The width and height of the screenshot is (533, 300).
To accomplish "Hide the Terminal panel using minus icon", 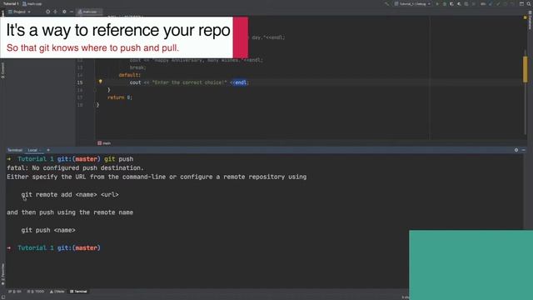I will click(x=524, y=150).
